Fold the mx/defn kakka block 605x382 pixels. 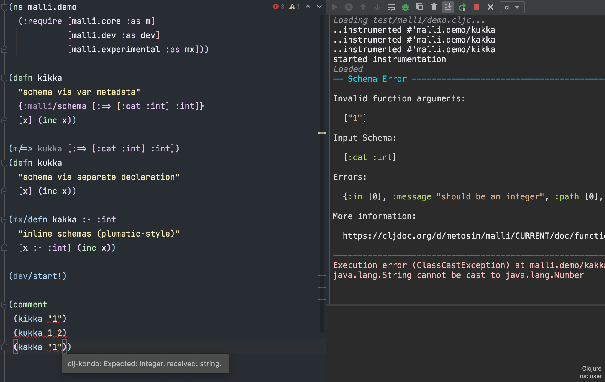click(x=4, y=220)
